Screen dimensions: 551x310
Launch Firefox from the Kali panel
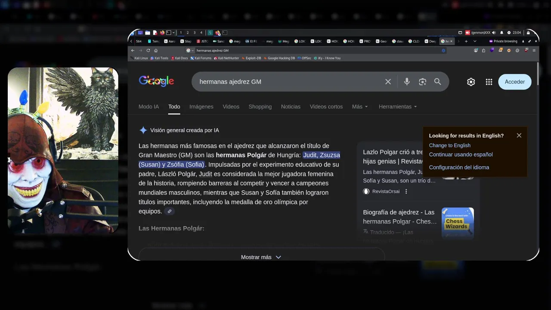coord(162,33)
